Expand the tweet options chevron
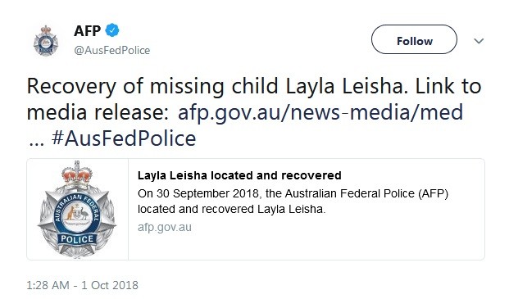 (479, 41)
